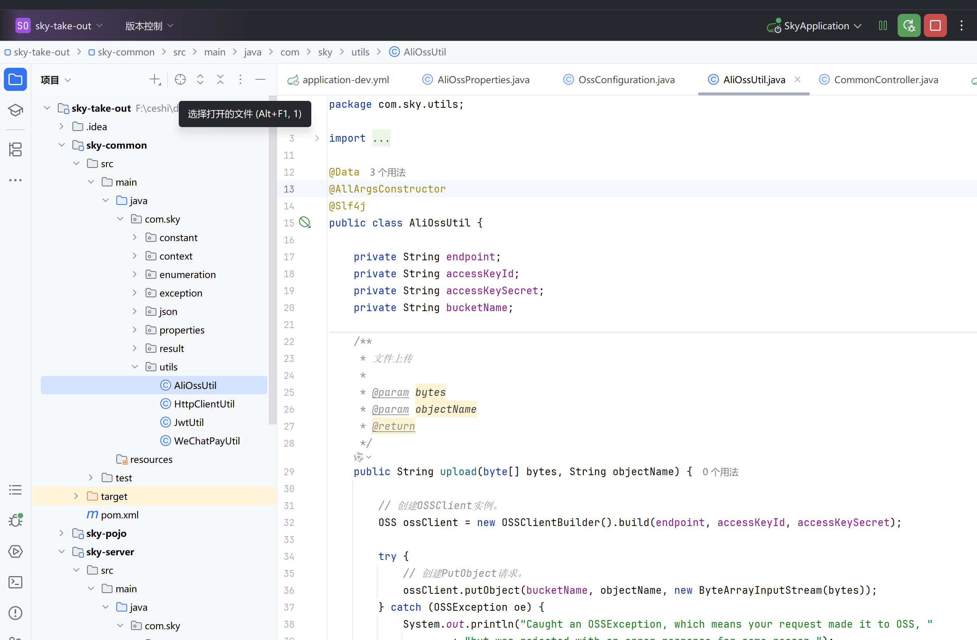Pause the running program

pos(883,26)
